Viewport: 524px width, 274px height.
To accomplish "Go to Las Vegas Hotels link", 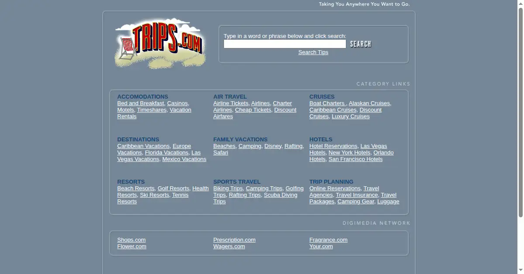I will point(373,146).
